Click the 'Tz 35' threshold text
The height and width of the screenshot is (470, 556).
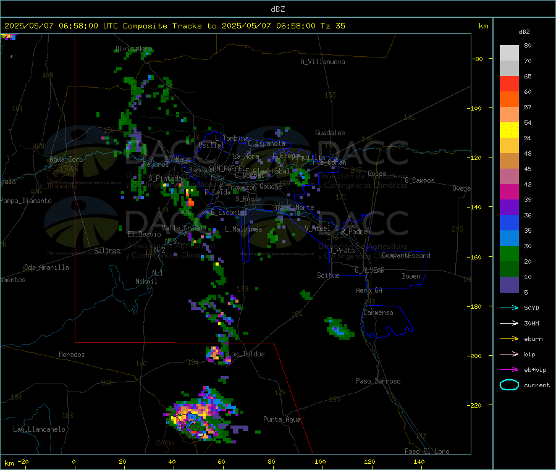(x=332, y=26)
